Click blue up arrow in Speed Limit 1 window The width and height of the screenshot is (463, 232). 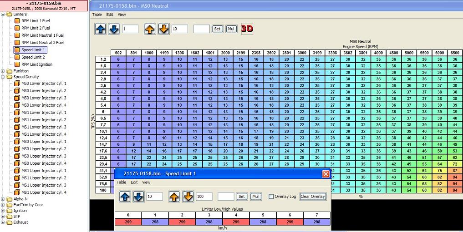pyautogui.click(x=125, y=197)
